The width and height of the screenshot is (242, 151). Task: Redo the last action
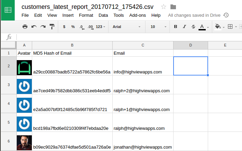point(43,27)
